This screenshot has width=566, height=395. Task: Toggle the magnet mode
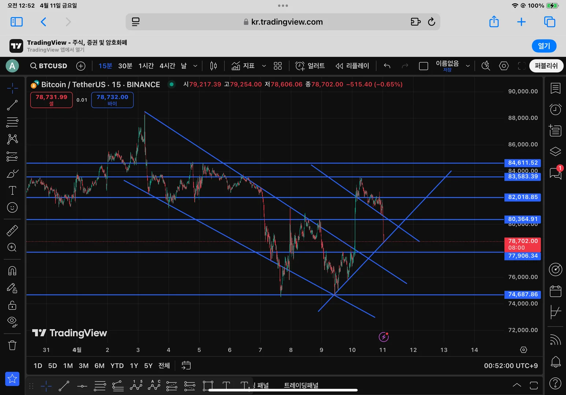12,271
